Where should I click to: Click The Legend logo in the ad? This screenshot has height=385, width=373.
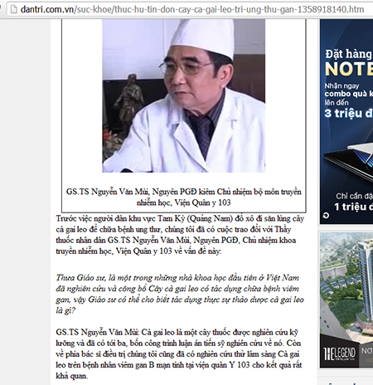[x=339, y=353]
